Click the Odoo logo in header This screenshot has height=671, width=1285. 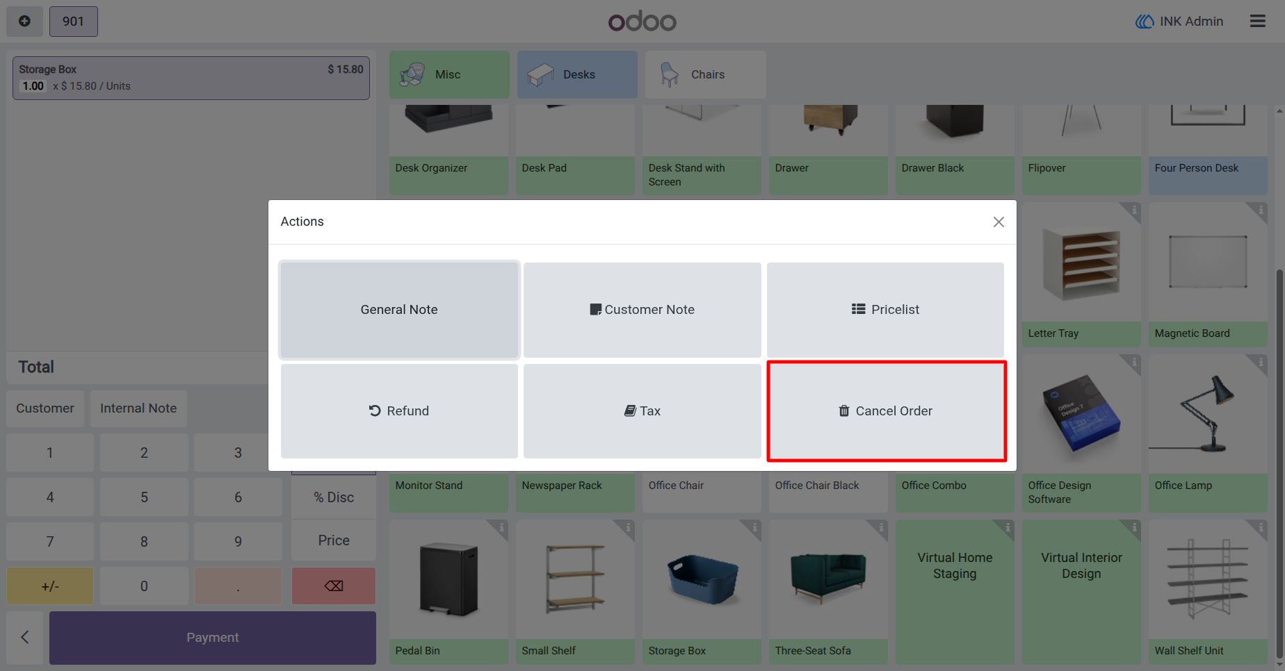[x=642, y=22]
